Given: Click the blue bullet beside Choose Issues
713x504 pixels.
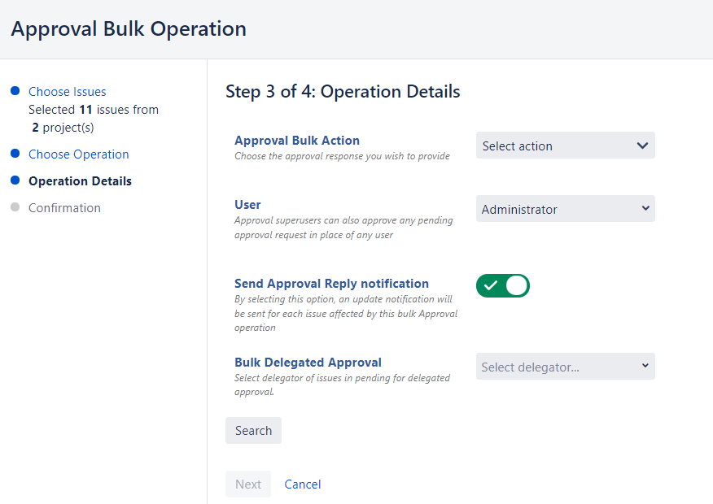Looking at the screenshot, I should click(15, 91).
